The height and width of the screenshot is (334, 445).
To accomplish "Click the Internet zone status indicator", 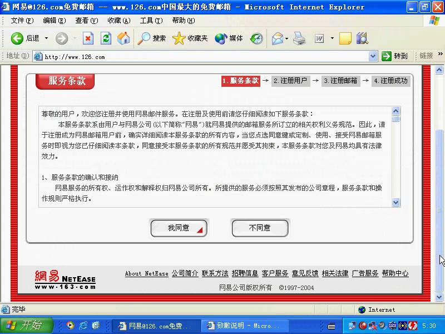I will [x=377, y=310].
